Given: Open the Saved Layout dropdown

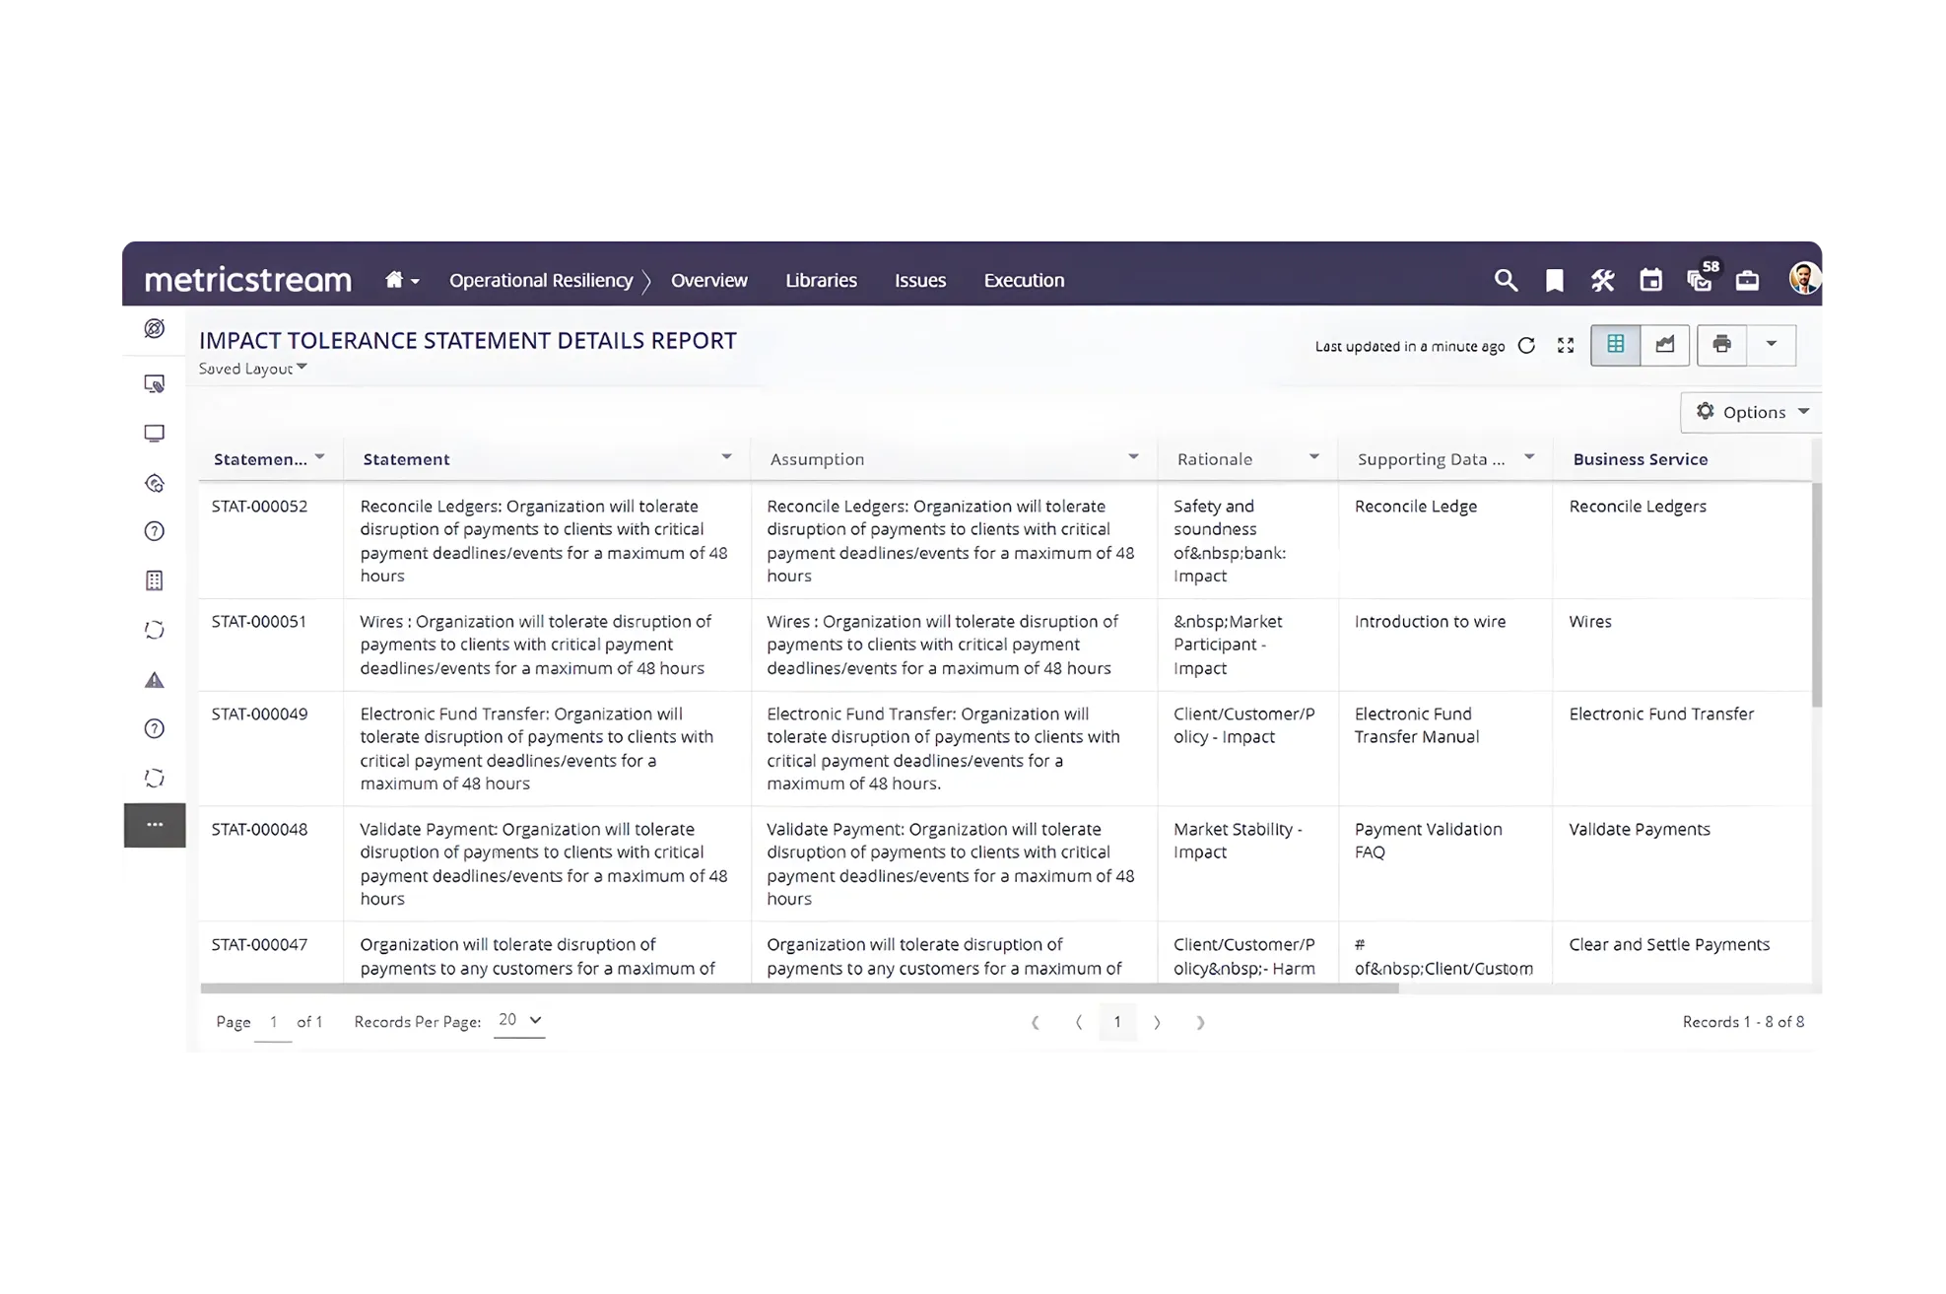Looking at the screenshot, I should pos(253,369).
